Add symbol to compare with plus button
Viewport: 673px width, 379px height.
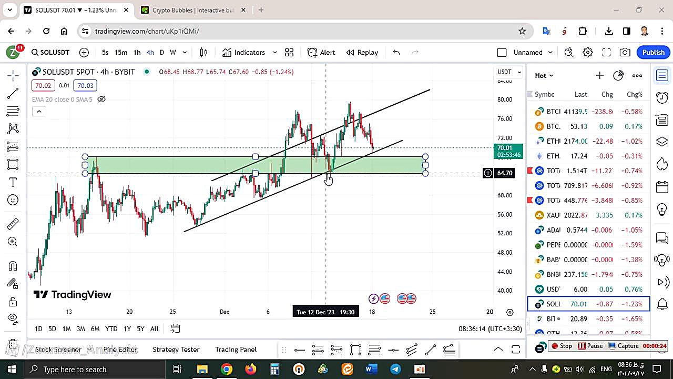click(x=84, y=52)
